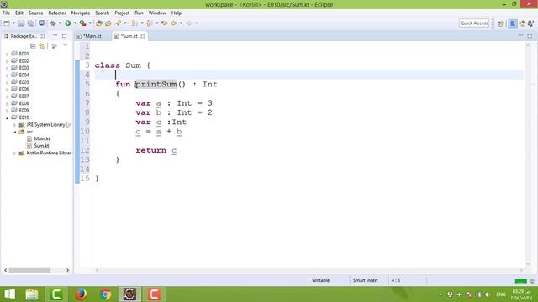This screenshot has width=538, height=302.
Task: Click the Open Perspective icon
Action: click(x=500, y=23)
